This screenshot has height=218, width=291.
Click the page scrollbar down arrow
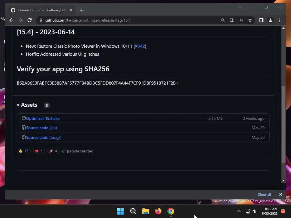pos(283,180)
